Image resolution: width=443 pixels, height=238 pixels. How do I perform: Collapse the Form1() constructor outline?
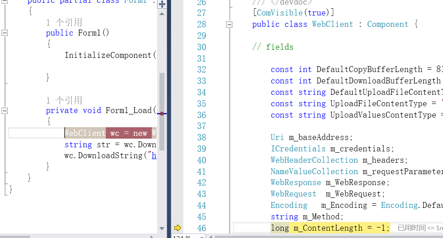tap(5, 33)
